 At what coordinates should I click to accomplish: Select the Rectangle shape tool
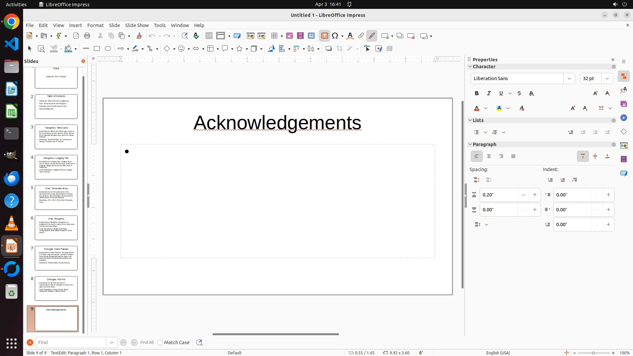coord(97,49)
